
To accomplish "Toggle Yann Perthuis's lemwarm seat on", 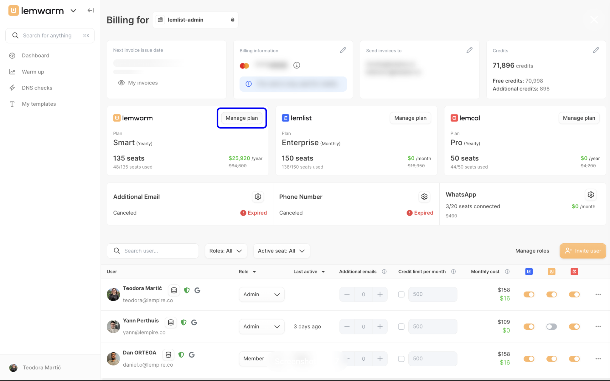I will point(551,327).
